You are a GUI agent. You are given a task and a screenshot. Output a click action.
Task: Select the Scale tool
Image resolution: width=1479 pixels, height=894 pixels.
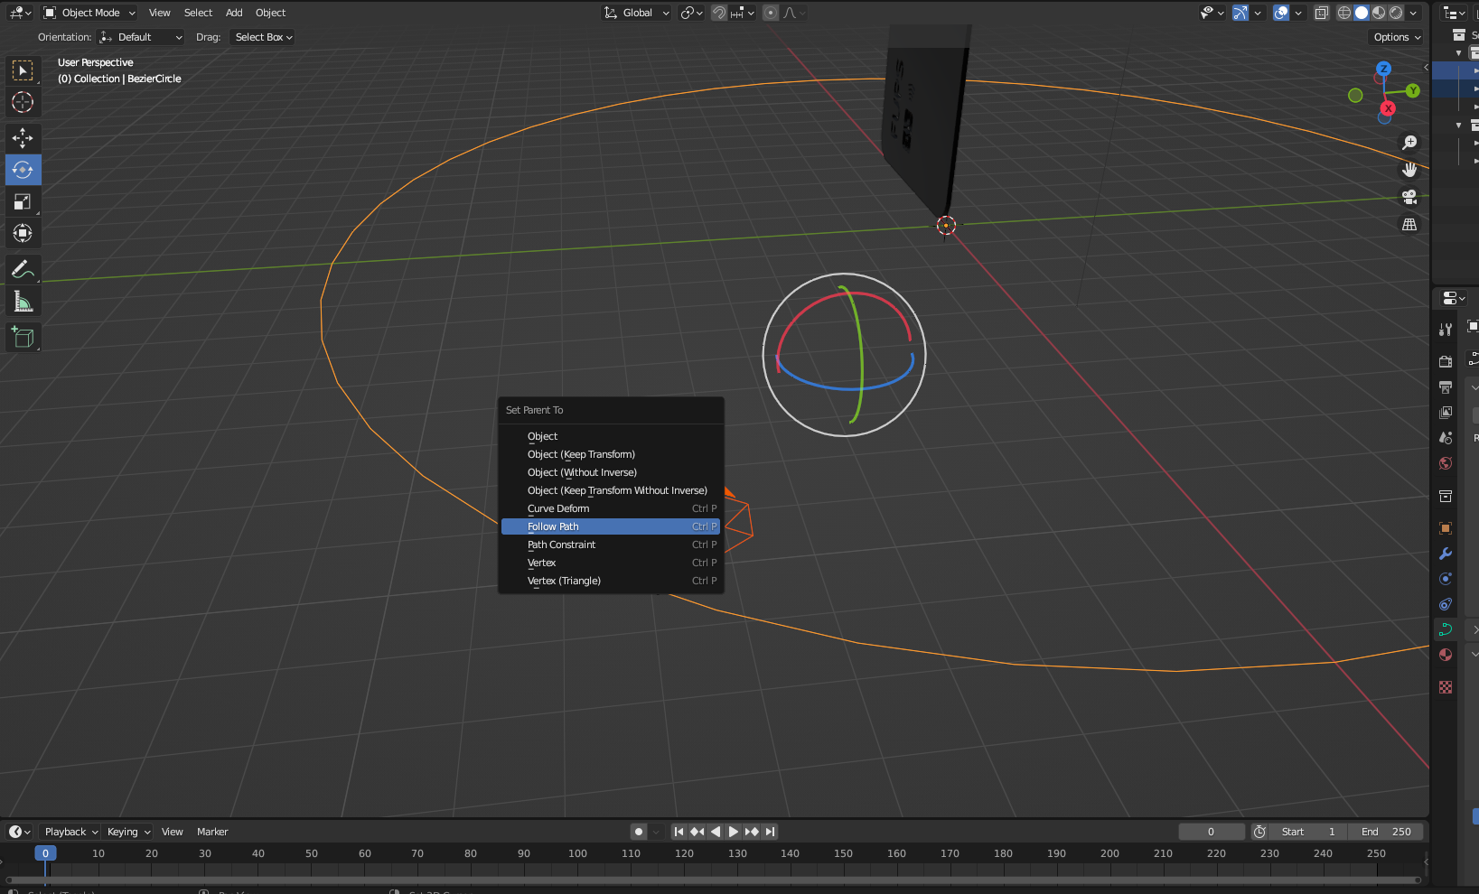point(23,201)
